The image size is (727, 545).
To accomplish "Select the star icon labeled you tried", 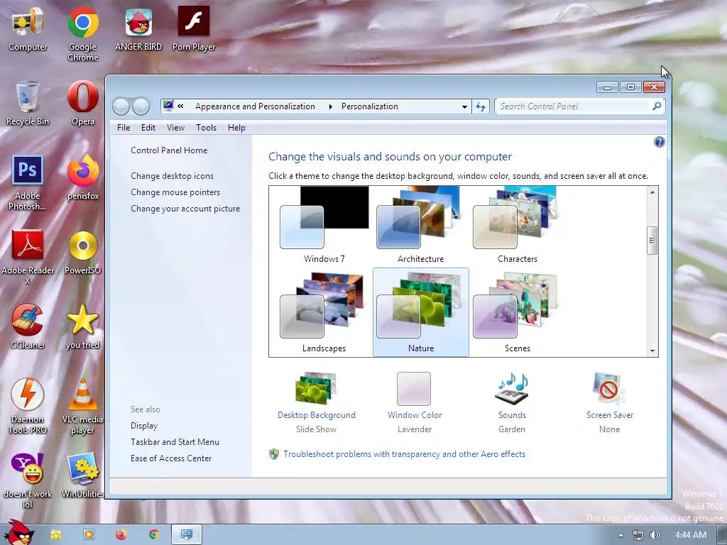I will click(82, 327).
